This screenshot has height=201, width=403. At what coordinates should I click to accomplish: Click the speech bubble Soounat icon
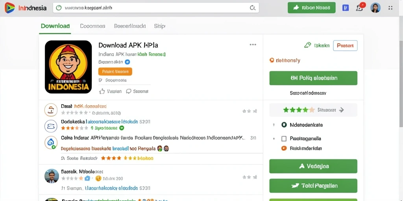pyautogui.click(x=129, y=91)
